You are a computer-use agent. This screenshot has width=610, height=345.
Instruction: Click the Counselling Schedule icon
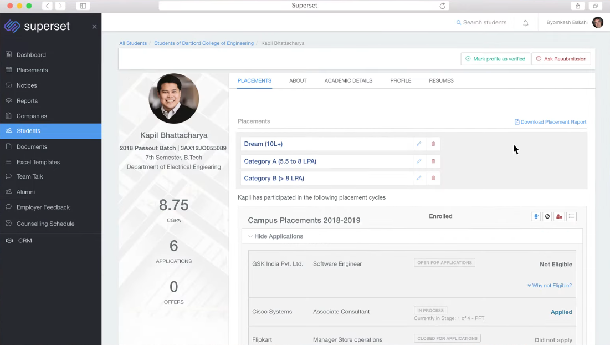pos(8,223)
